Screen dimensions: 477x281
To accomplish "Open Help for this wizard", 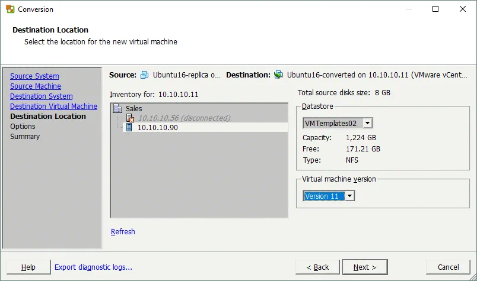I will pos(28,267).
